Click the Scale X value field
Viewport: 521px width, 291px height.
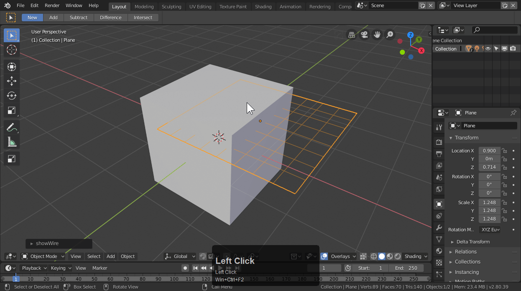(489, 202)
